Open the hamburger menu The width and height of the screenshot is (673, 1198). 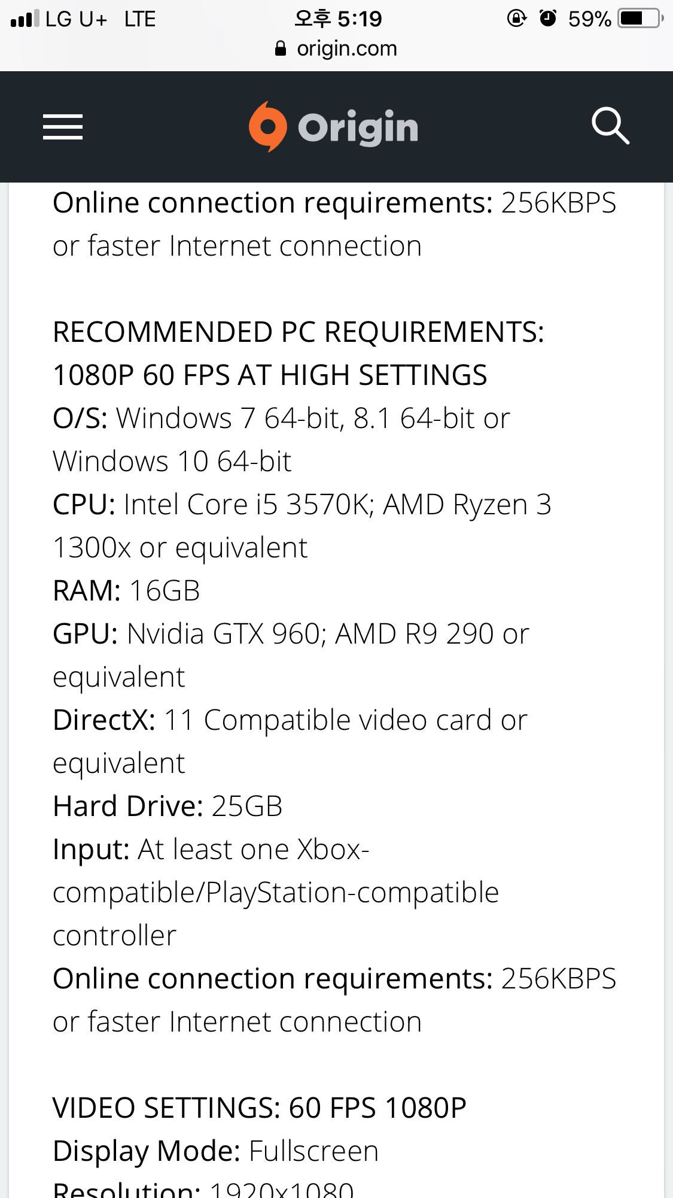63,127
